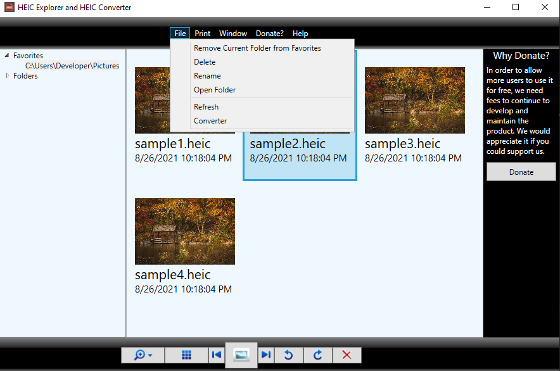This screenshot has height=371, width=560.
Task: Rotate image counterclockwise
Action: click(x=288, y=355)
